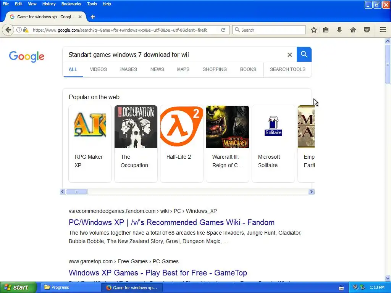The width and height of the screenshot is (391, 293).
Task: Click the blue Google search magnifier button
Action: click(304, 54)
